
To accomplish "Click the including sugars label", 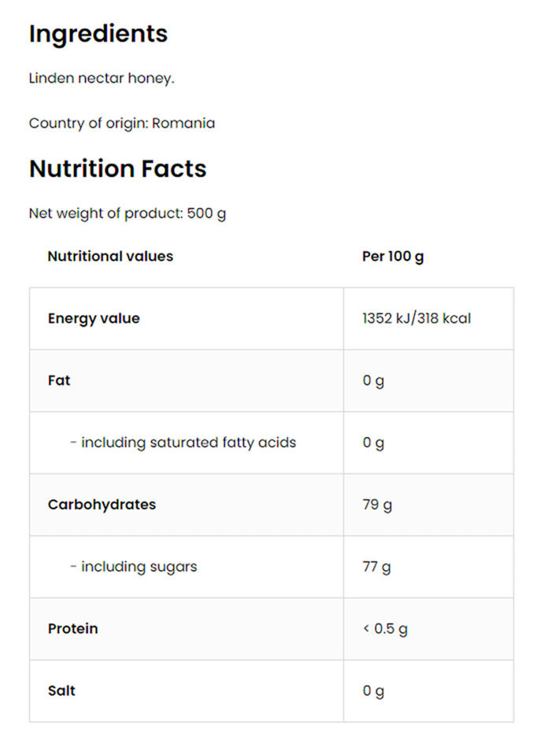I will [x=134, y=567].
